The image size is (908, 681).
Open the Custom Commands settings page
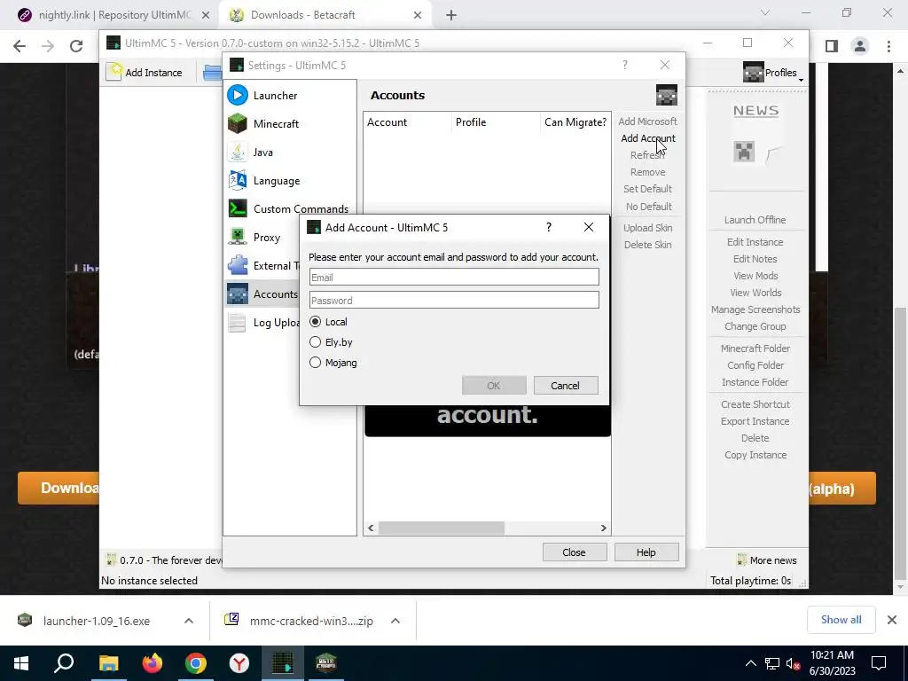(x=290, y=209)
